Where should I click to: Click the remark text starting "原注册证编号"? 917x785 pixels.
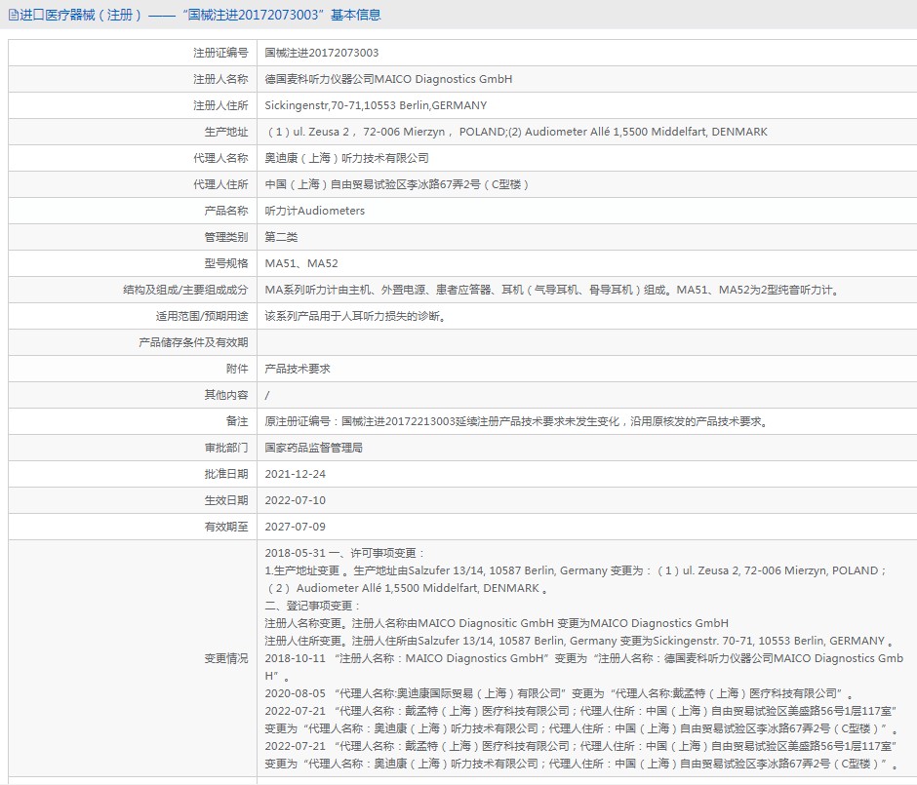click(x=516, y=421)
